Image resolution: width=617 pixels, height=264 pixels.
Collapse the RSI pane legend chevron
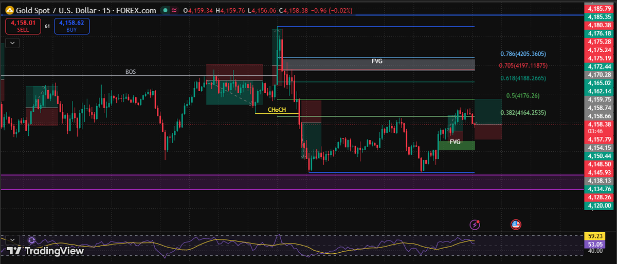[x=12, y=239]
